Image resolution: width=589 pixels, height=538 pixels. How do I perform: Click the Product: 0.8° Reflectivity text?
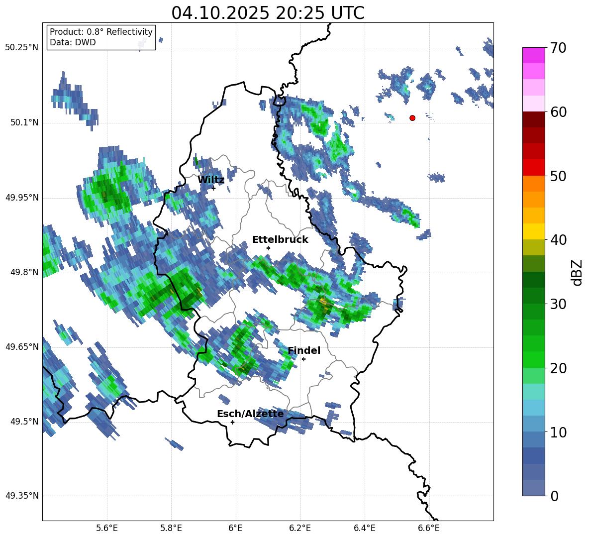101,31
